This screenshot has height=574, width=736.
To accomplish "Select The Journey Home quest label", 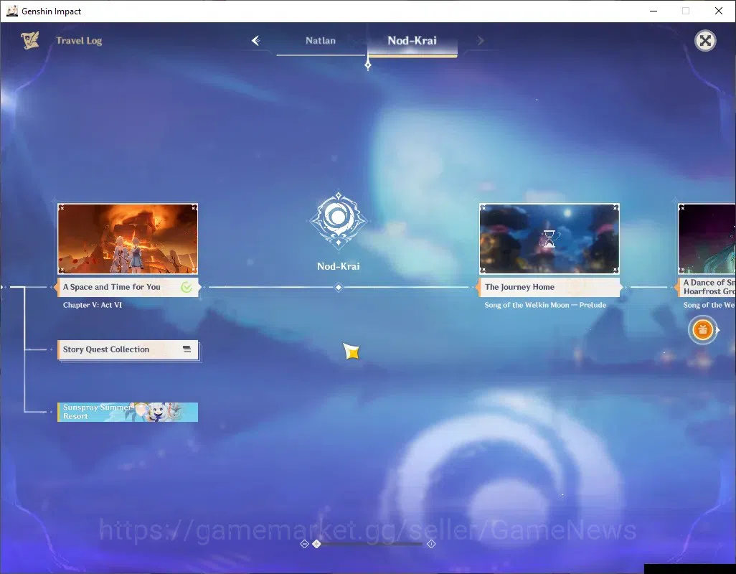I will point(549,287).
